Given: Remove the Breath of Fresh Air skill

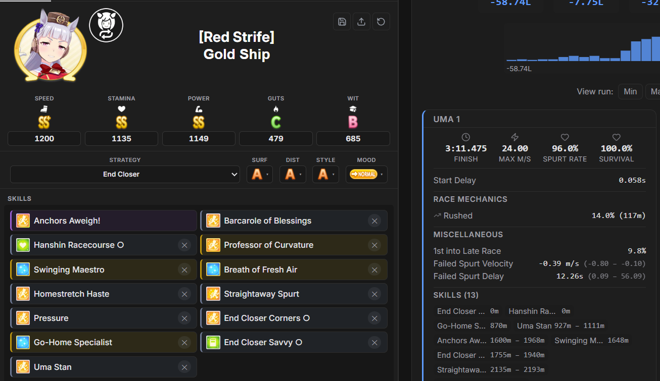Looking at the screenshot, I should 374,269.
